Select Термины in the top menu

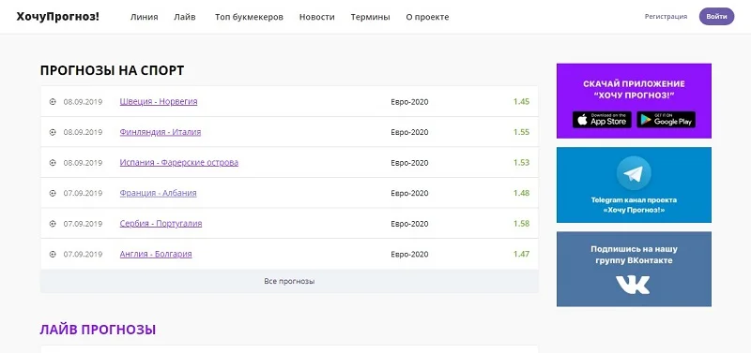click(370, 17)
